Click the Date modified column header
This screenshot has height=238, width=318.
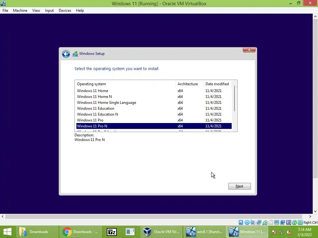coord(217,84)
